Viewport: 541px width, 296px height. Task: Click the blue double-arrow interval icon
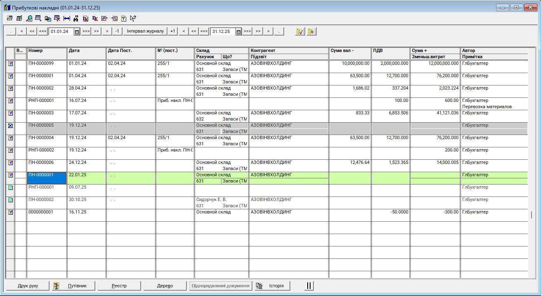pos(67,18)
